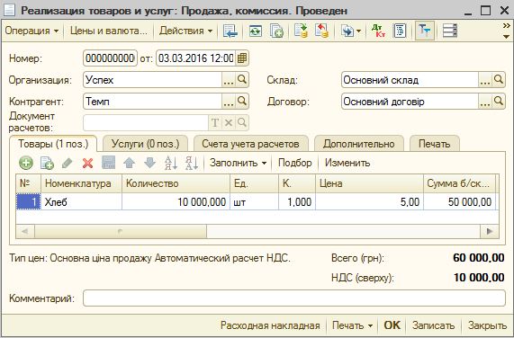Edit current row with pencil icon
This screenshot has height=338, width=514.
tap(68, 163)
